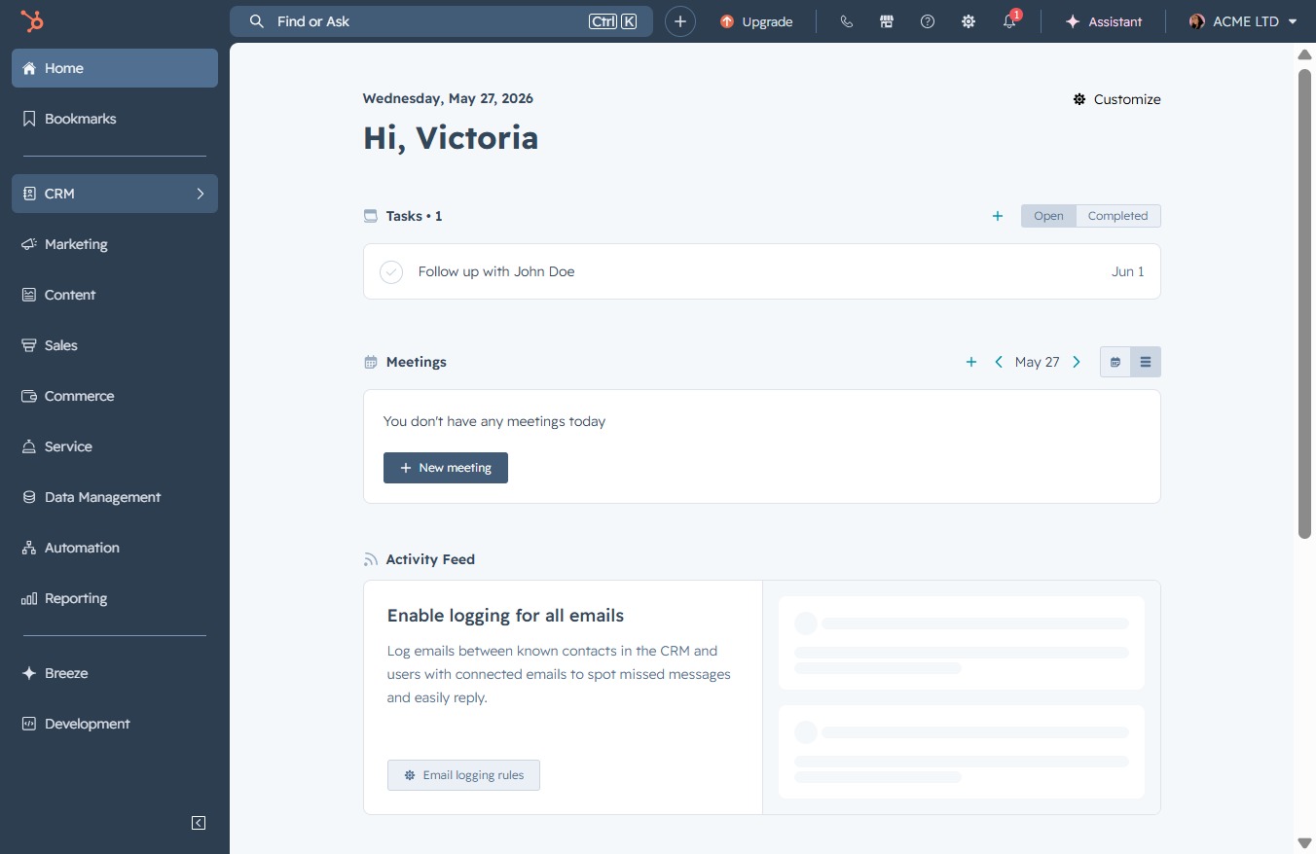Viewport: 1316px width, 854px height.
Task: Open the Data Management sidebar item
Action: pos(115,497)
